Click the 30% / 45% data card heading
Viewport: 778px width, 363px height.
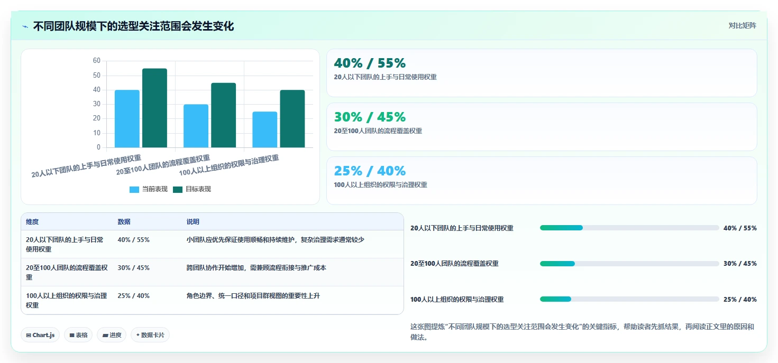tap(370, 117)
